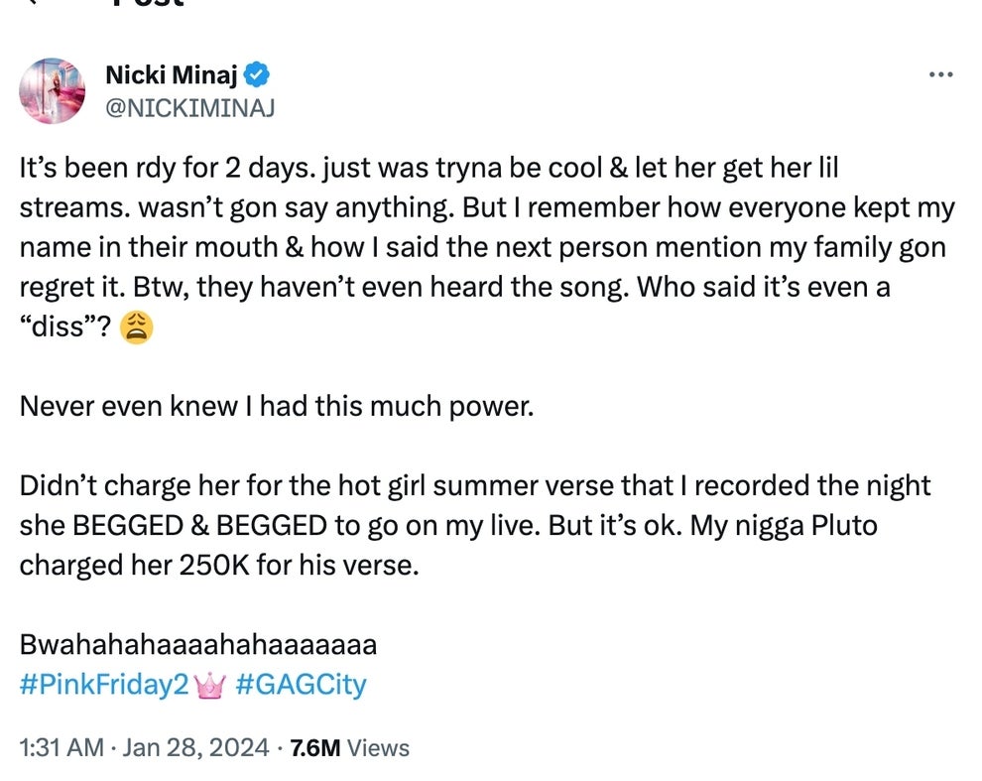Open Nicki Minaj's profile picture
982x781 pixels.
pos(54,90)
